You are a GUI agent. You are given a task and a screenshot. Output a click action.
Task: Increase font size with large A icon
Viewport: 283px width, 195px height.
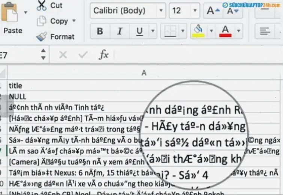coord(213,10)
